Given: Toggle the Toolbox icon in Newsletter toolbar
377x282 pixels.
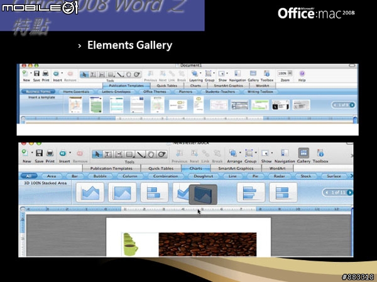Looking at the screenshot, I should tap(320, 153).
